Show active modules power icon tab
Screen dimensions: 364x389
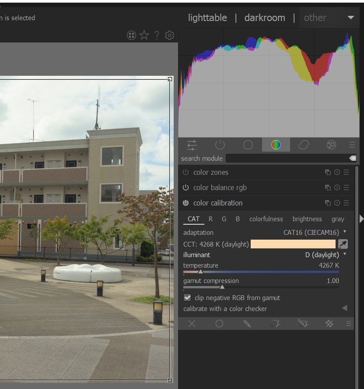(x=220, y=145)
